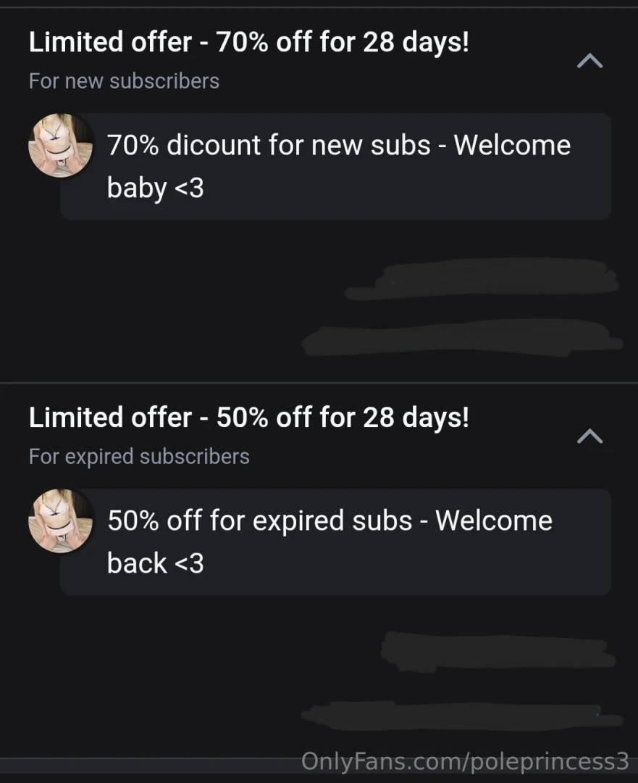Click the "For expired subscribers" label
638x783 pixels.
point(139,456)
